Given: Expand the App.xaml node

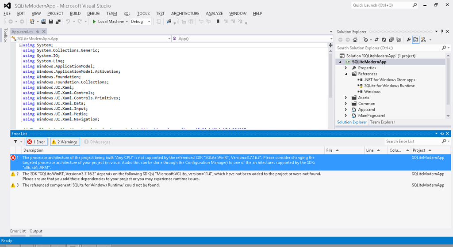Looking at the screenshot, I should pos(346,110).
